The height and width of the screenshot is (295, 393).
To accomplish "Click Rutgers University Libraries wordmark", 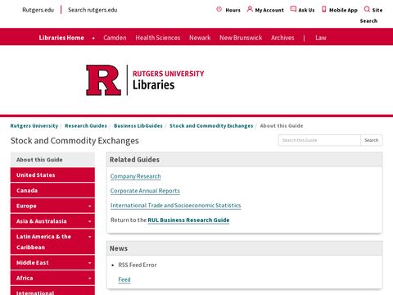I will pos(168,80).
